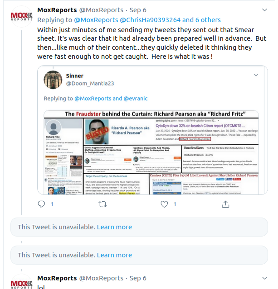The width and height of the screenshot is (278, 289).
Task: Open @MoxReports link in Replying to line
Action: (x=96, y=20)
